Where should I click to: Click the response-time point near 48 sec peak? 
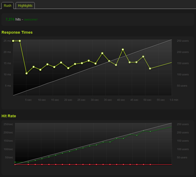[143, 57]
